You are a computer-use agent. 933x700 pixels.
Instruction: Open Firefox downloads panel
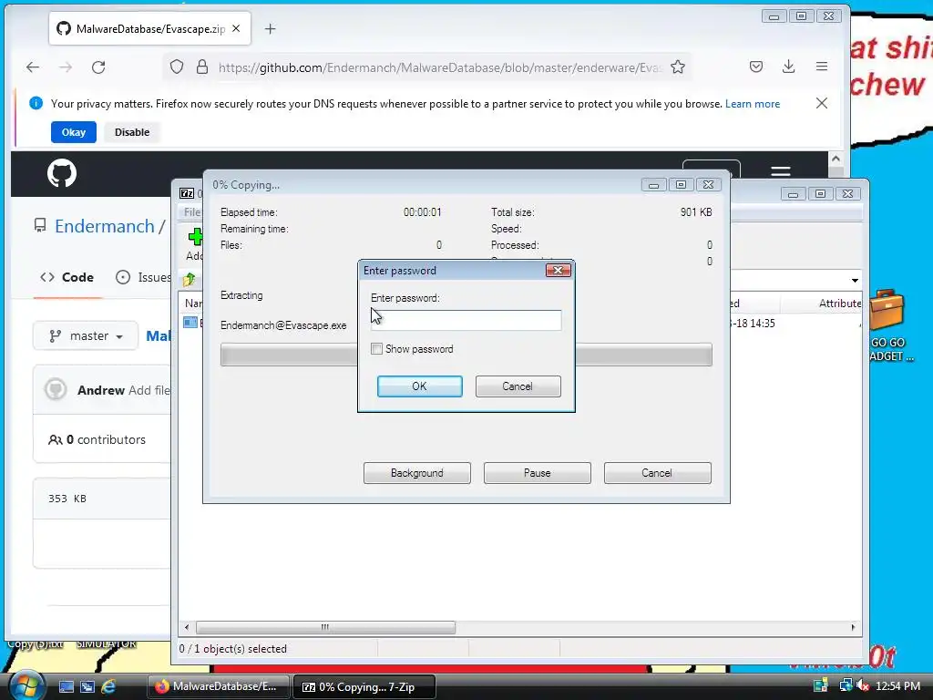[x=789, y=67]
